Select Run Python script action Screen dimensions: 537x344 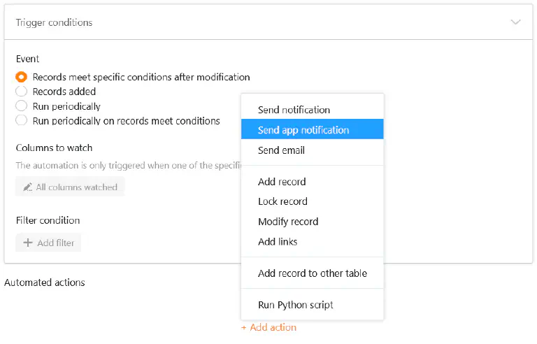[x=313, y=305]
